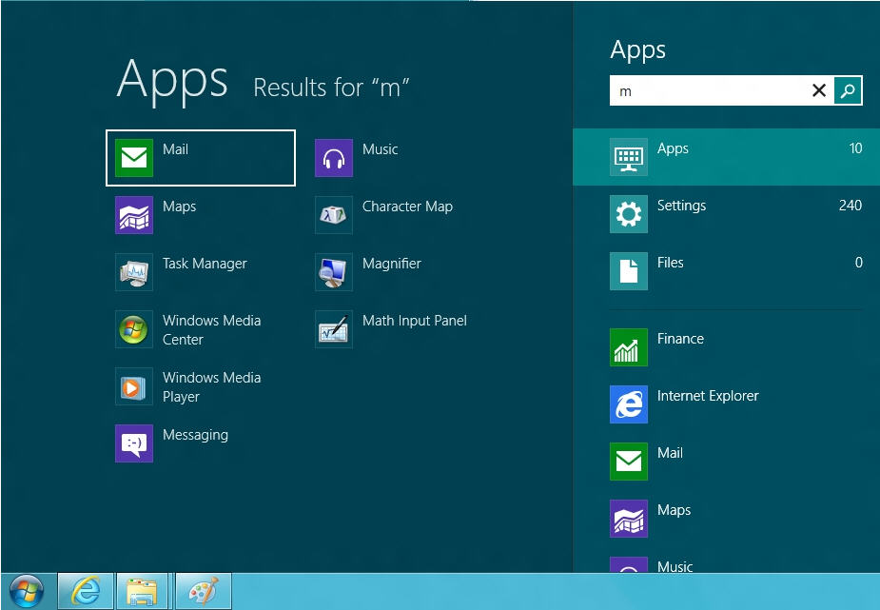Click the 240 count next to Settings
880x610 pixels.
click(851, 206)
